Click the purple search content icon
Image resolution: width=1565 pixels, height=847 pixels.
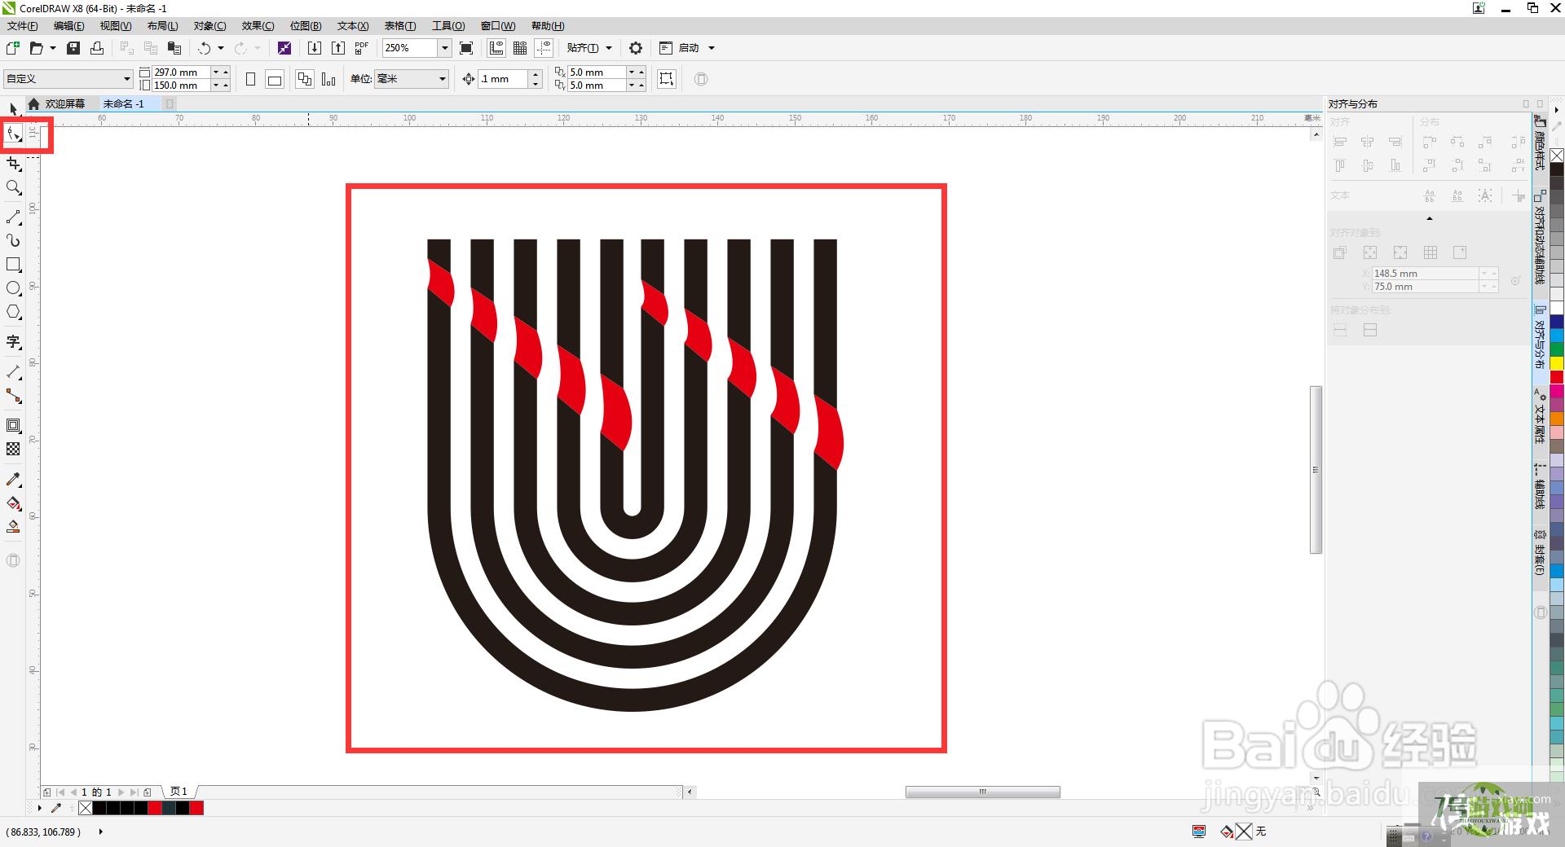284,48
